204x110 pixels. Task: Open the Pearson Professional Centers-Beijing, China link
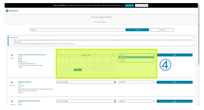coord(32,55)
